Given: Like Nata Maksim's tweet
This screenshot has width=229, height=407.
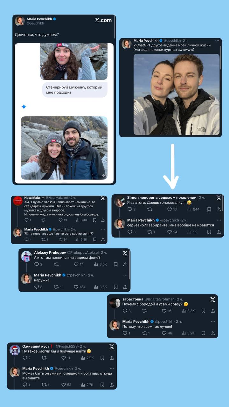Looking at the screenshot, I should coord(60,220).
